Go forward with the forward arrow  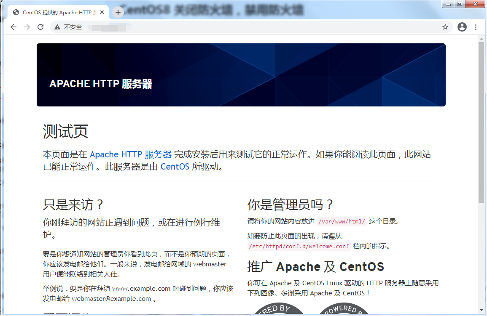click(x=27, y=27)
